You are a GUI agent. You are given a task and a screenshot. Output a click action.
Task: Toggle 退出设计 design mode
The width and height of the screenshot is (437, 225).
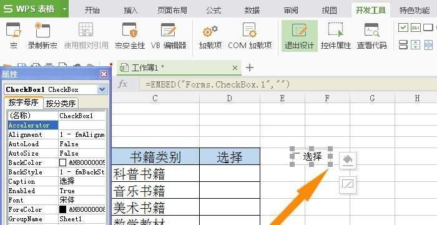(299, 36)
